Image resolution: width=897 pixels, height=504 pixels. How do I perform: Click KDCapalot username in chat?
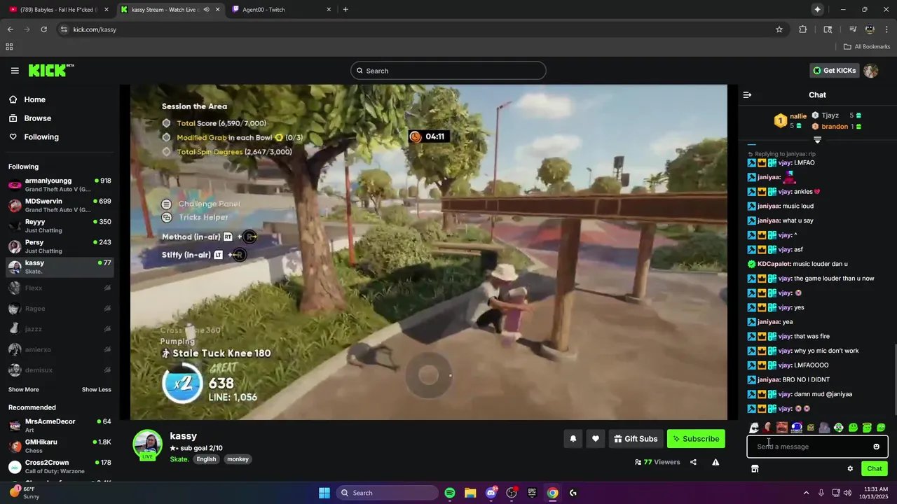click(774, 264)
